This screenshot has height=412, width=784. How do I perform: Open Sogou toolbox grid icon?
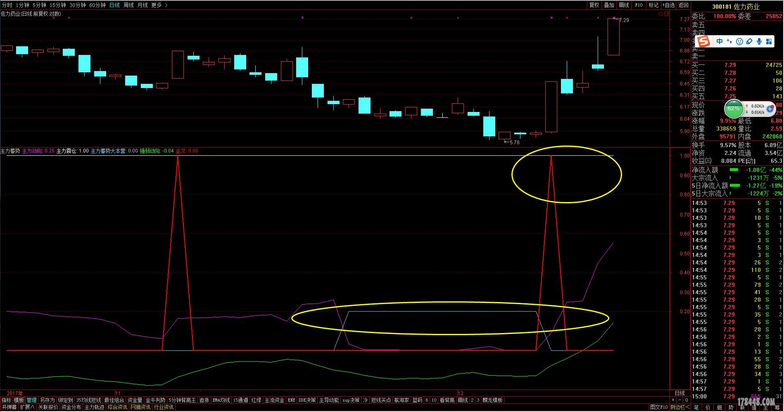pyautogui.click(x=769, y=41)
